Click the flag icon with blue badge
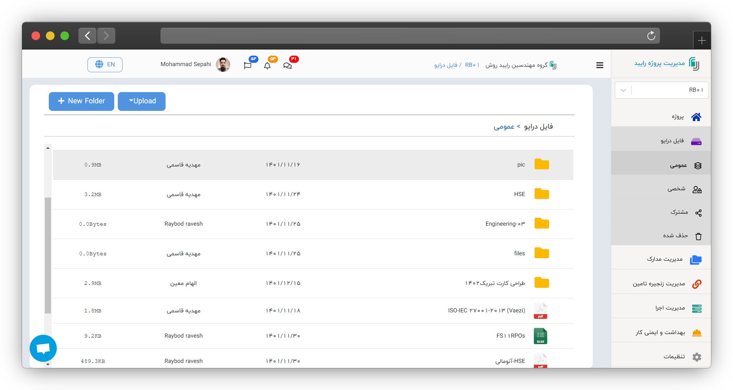 [248, 66]
